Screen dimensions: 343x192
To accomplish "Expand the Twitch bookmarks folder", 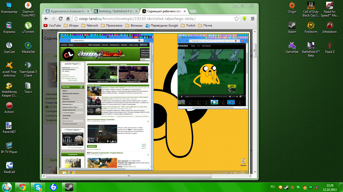I will tap(188, 26).
